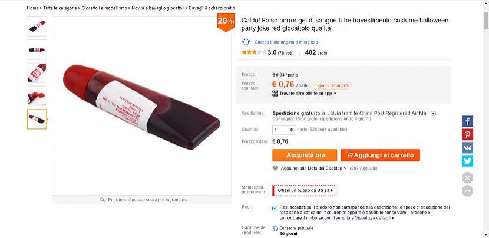
Task: Click 'Aggiungi al carrello' button
Action: [x=380, y=155]
